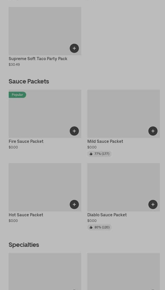Image resolution: width=165 pixels, height=290 pixels.
Task: Open the Fire Sauce Packet item name
Action: point(26,141)
